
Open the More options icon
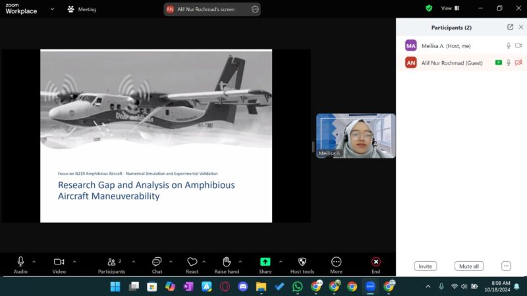337,262
